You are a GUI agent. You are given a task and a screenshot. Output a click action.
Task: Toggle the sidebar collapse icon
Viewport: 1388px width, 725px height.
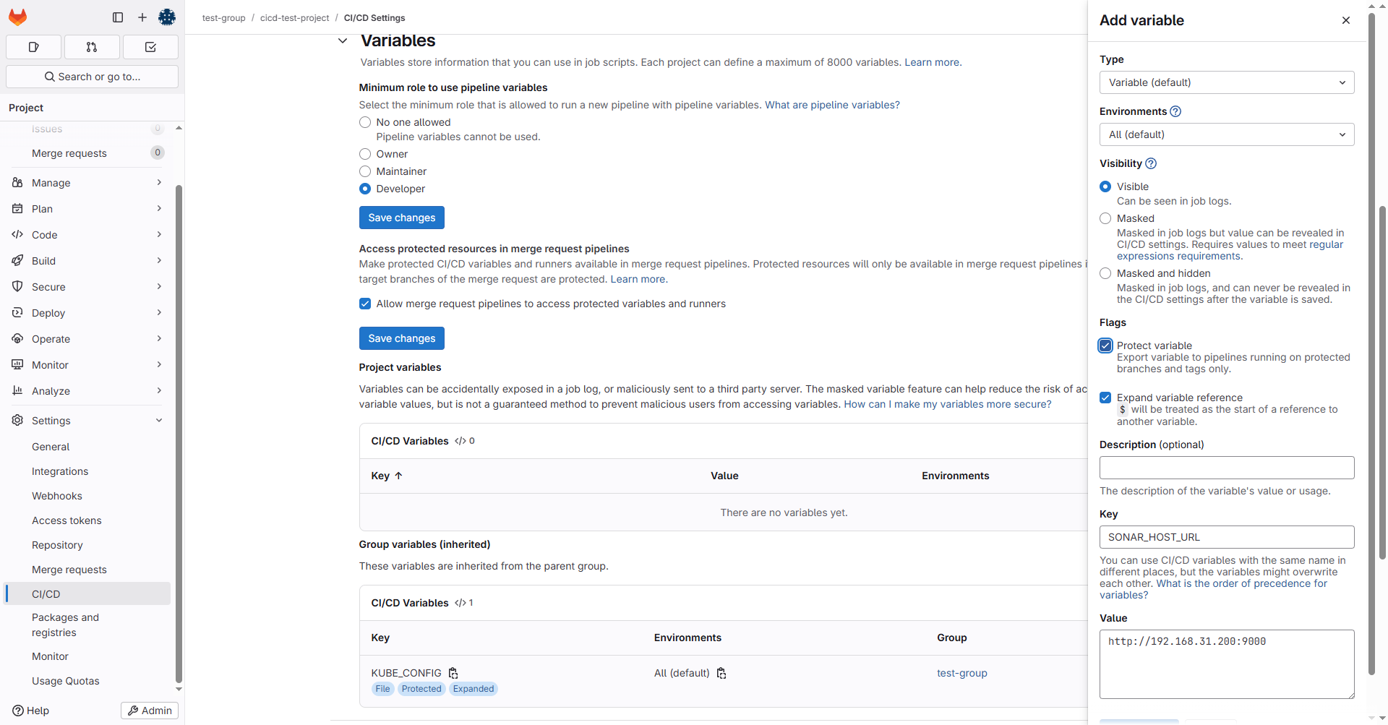tap(118, 17)
